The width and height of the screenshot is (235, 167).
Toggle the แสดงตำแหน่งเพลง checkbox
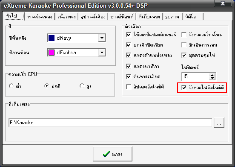(129, 55)
